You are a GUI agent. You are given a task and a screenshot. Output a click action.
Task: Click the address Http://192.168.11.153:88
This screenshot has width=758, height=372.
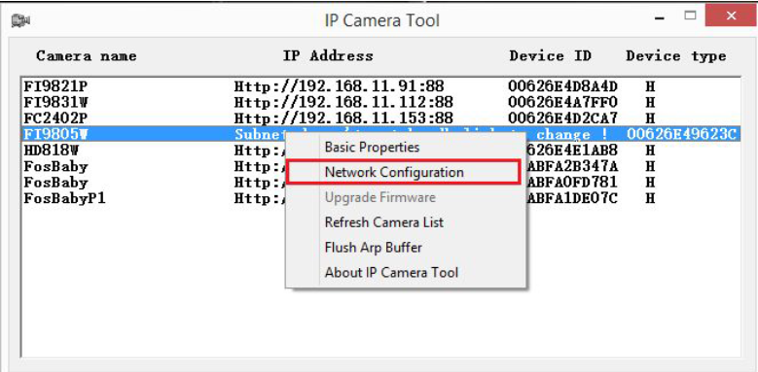[343, 118]
